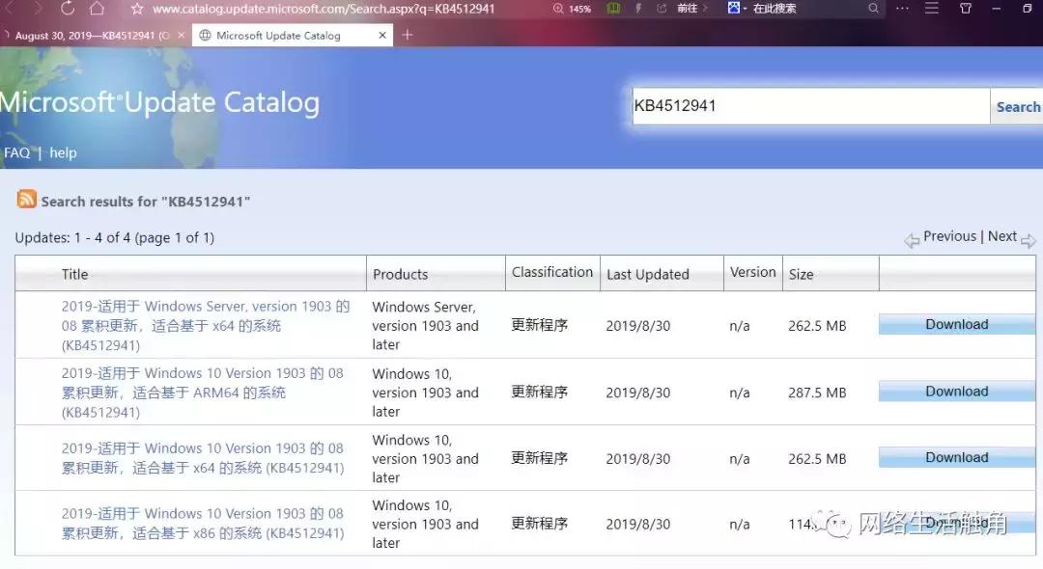Viewport: 1043px width, 569px height.
Task: Click the green book icon in the address bar
Action: point(613,9)
